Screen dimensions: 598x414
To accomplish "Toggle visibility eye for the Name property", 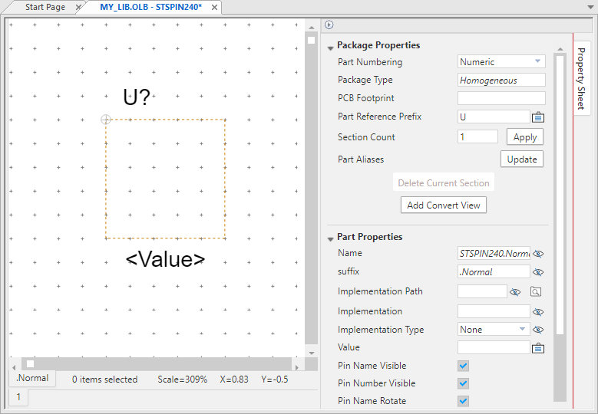I will 538,254.
